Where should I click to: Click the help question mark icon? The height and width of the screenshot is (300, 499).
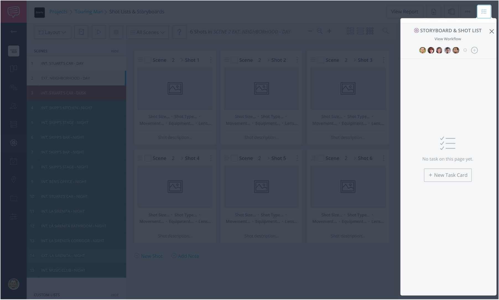point(180,32)
